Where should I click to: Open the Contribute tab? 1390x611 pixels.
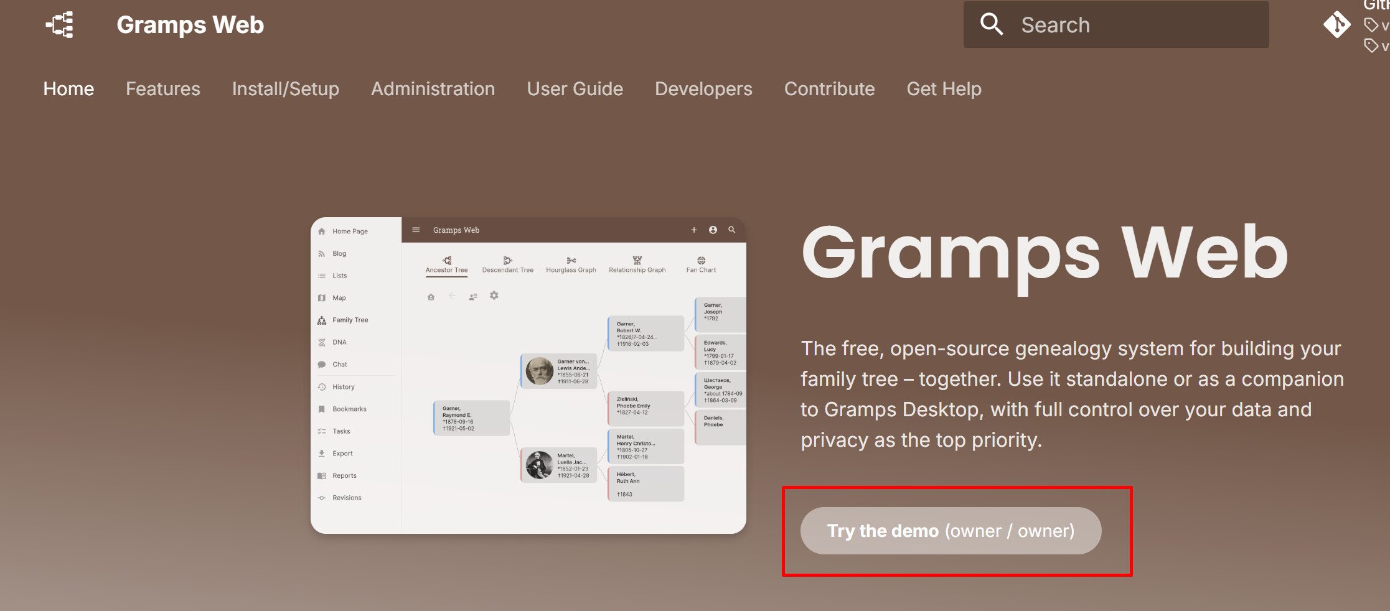pyautogui.click(x=830, y=89)
